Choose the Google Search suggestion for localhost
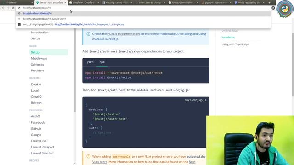Image resolution: width=294 pixels, height=165 pixels. point(143,19)
